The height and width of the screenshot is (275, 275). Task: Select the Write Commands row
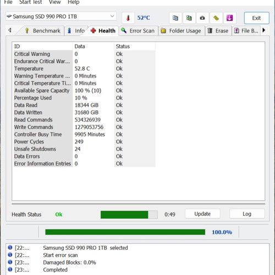click(84, 127)
